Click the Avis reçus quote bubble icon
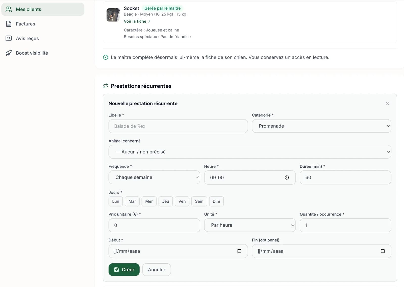The width and height of the screenshot is (404, 287). 9,39
